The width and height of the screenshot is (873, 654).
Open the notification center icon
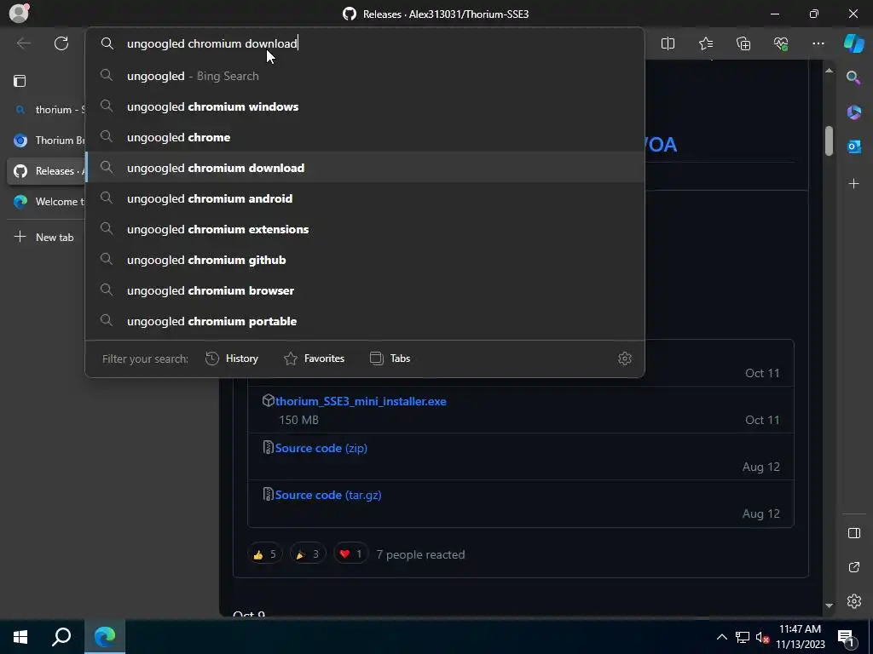coord(846,637)
